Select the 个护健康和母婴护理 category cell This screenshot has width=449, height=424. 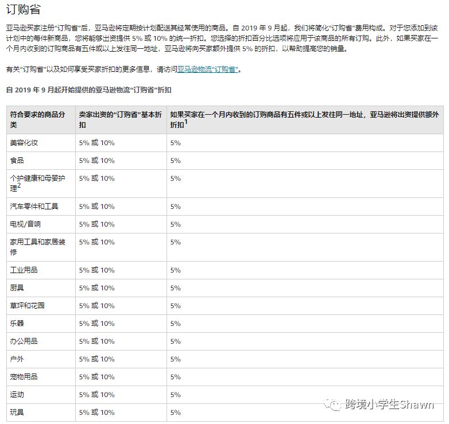(41, 184)
